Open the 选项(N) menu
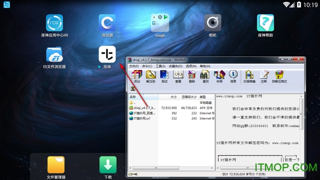The height and width of the screenshot is (180, 320). (191, 66)
